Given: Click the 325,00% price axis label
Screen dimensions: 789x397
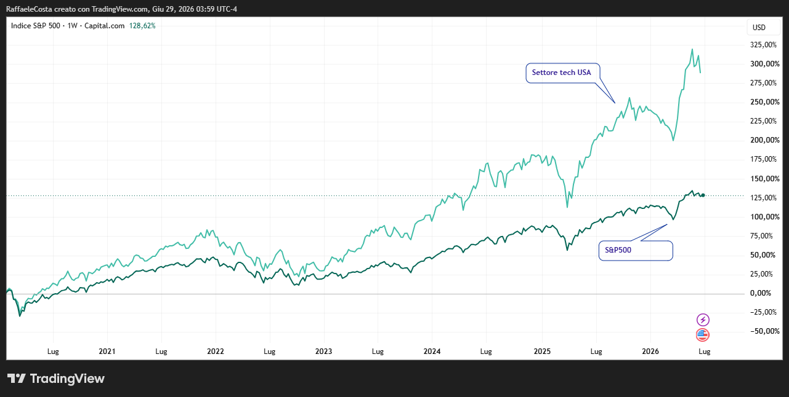Looking at the screenshot, I should [764, 45].
